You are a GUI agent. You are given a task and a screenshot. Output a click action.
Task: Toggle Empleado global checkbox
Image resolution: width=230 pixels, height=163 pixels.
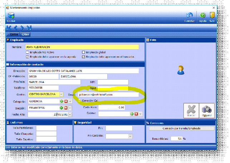[x=84, y=52]
